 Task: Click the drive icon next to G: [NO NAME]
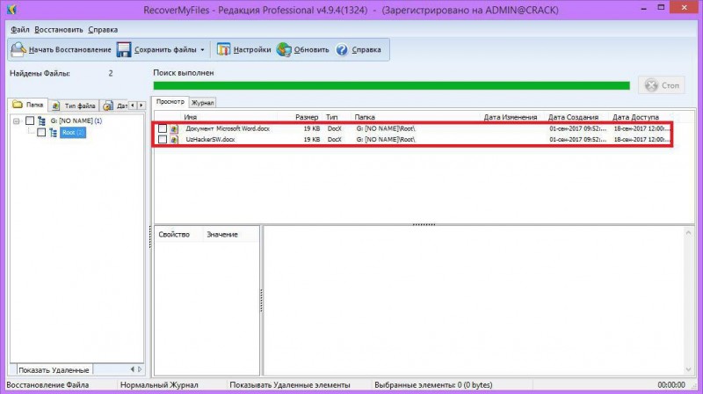coord(41,120)
